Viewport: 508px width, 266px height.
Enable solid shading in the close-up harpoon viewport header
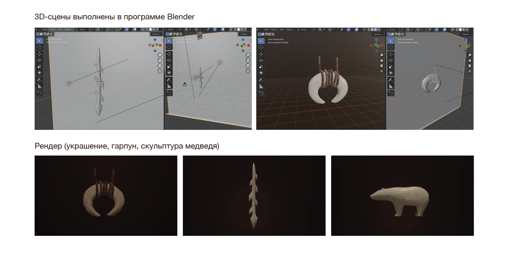[150, 30]
